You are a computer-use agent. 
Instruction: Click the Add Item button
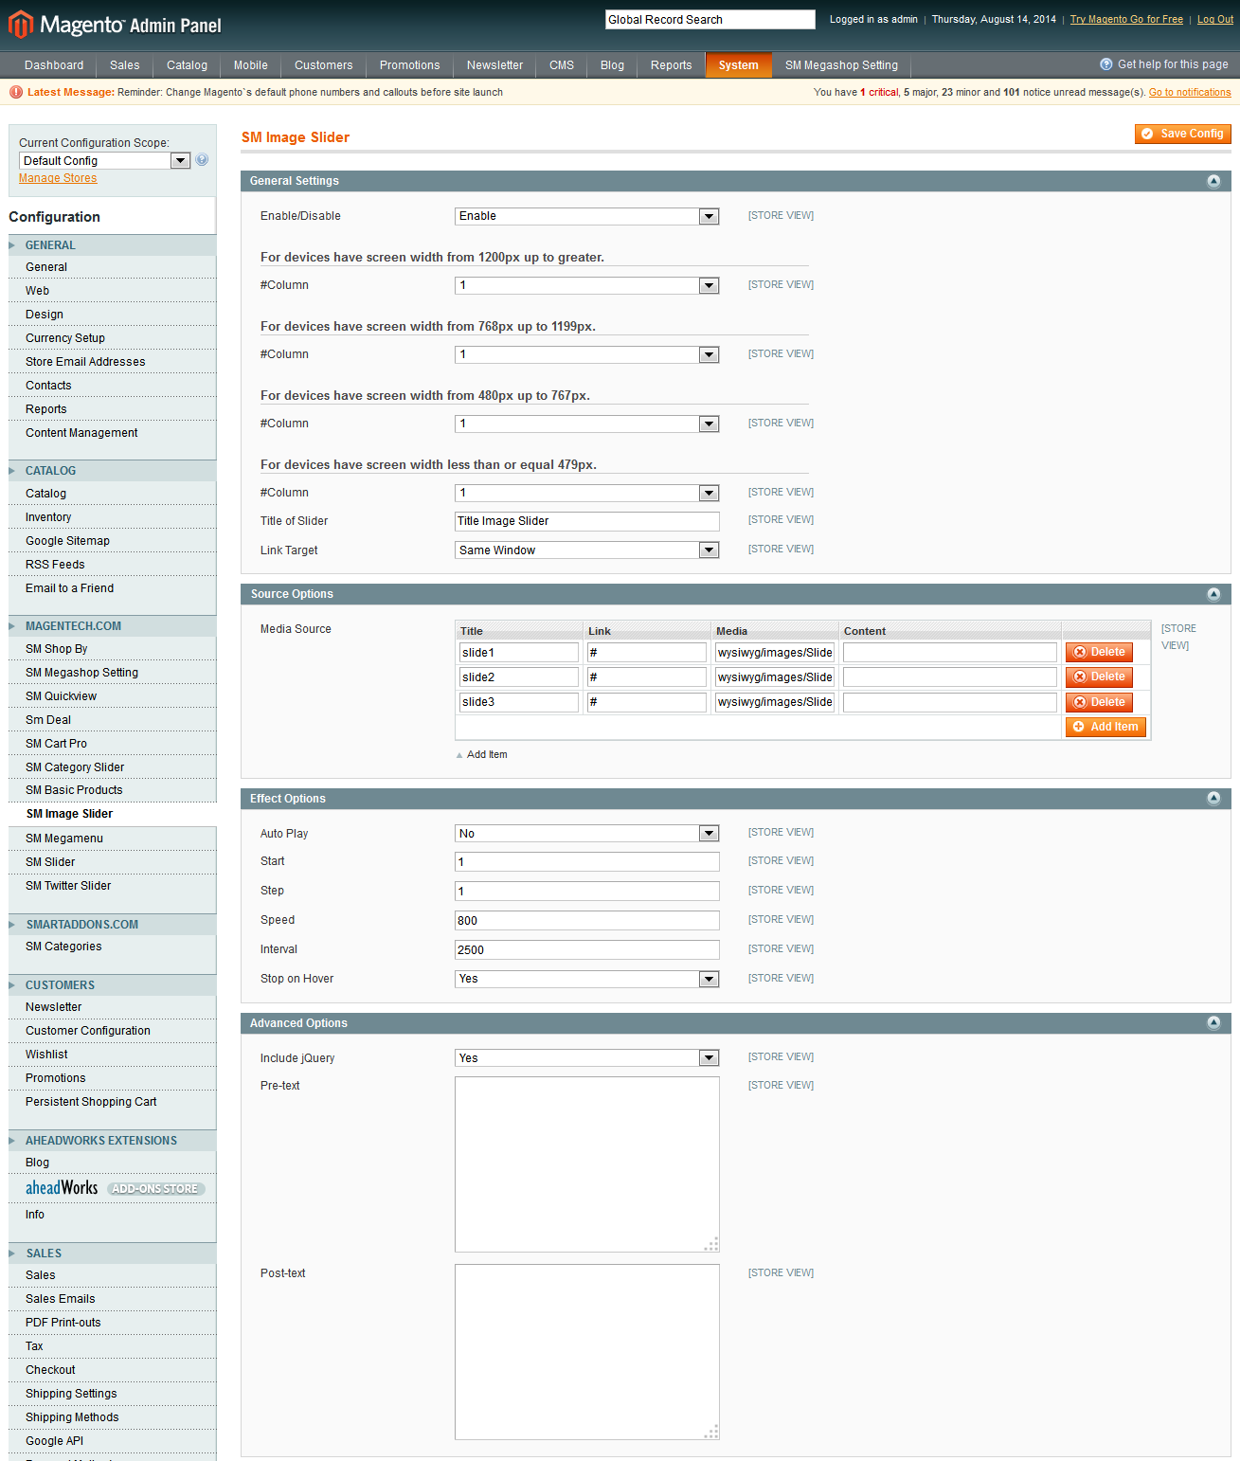pos(1105,727)
